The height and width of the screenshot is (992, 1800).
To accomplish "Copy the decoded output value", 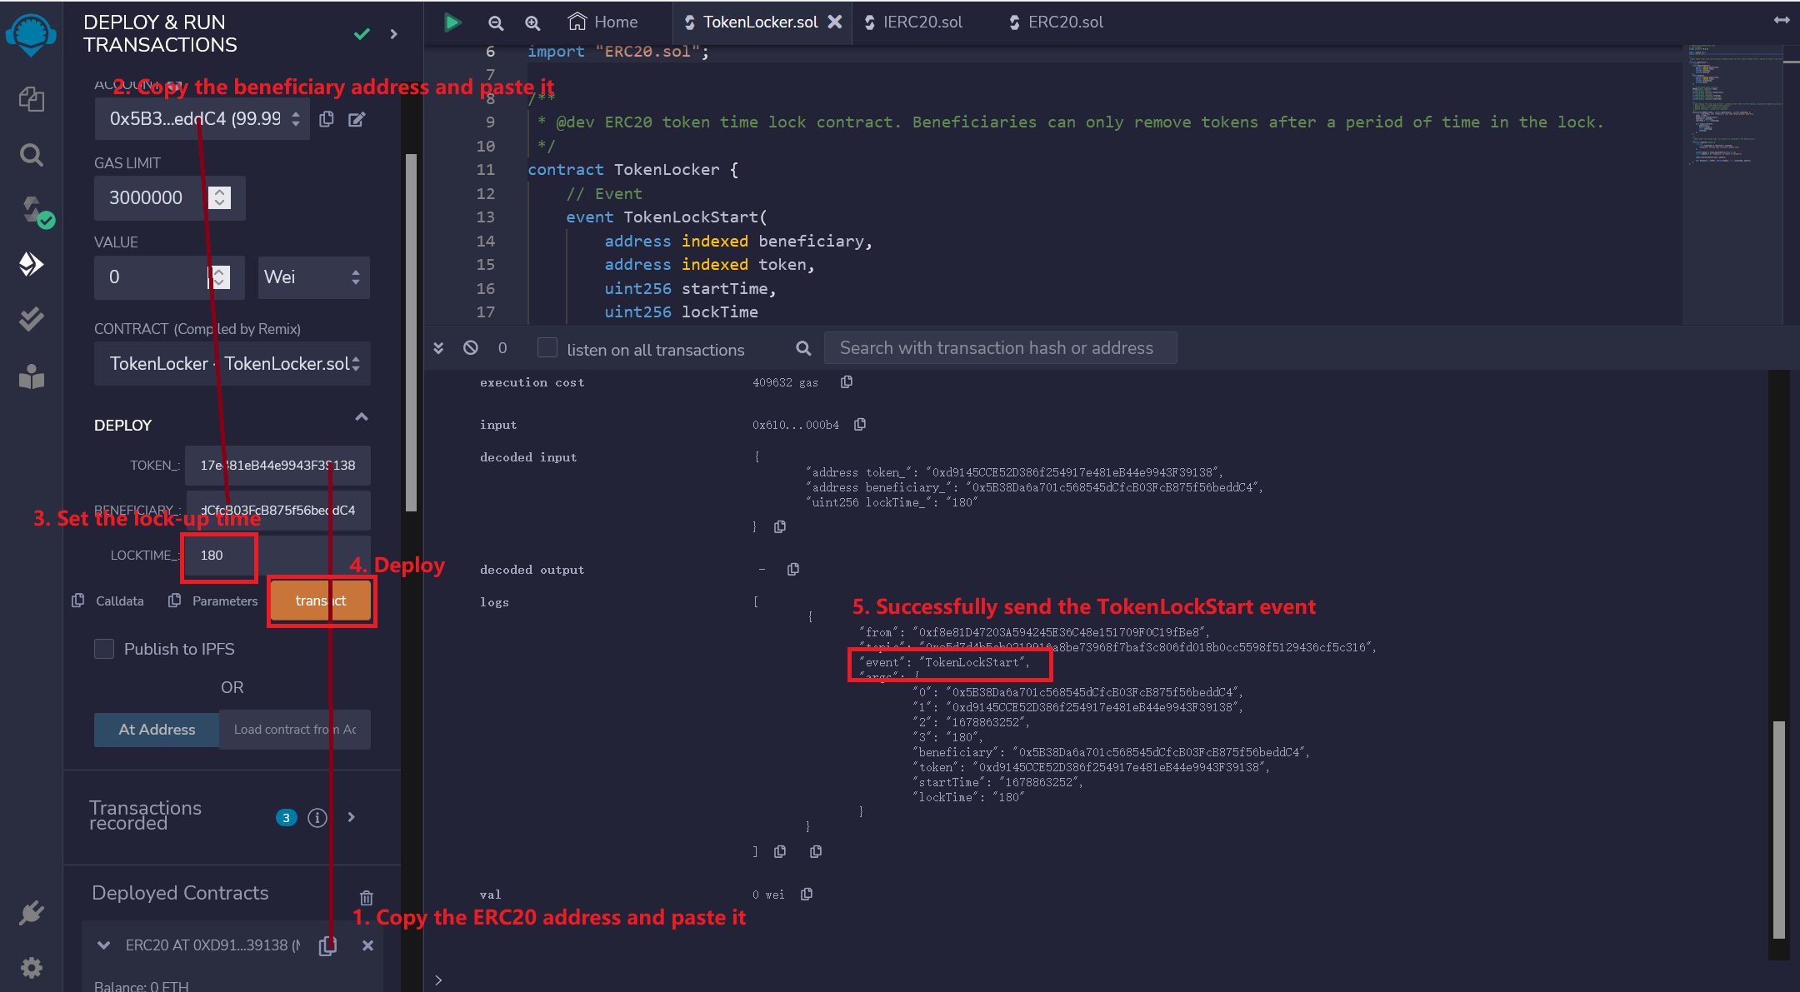I will [793, 570].
